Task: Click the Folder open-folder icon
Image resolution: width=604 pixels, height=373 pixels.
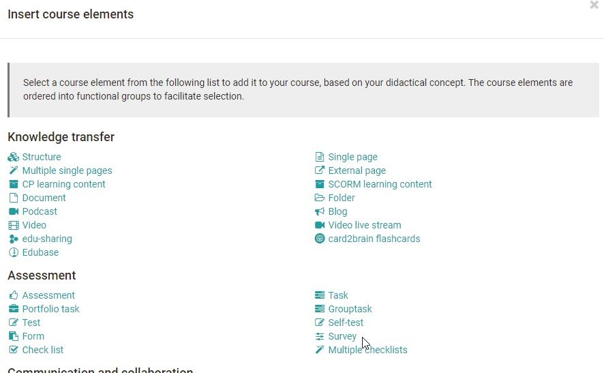Action: [x=320, y=198]
